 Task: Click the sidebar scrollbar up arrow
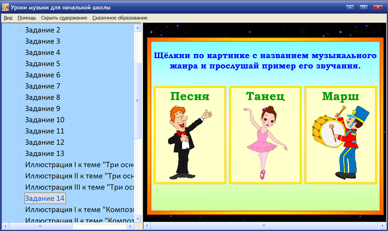(137, 27)
